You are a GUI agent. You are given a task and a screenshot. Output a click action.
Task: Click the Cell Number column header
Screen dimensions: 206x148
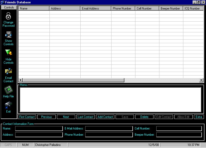pos(147,8)
